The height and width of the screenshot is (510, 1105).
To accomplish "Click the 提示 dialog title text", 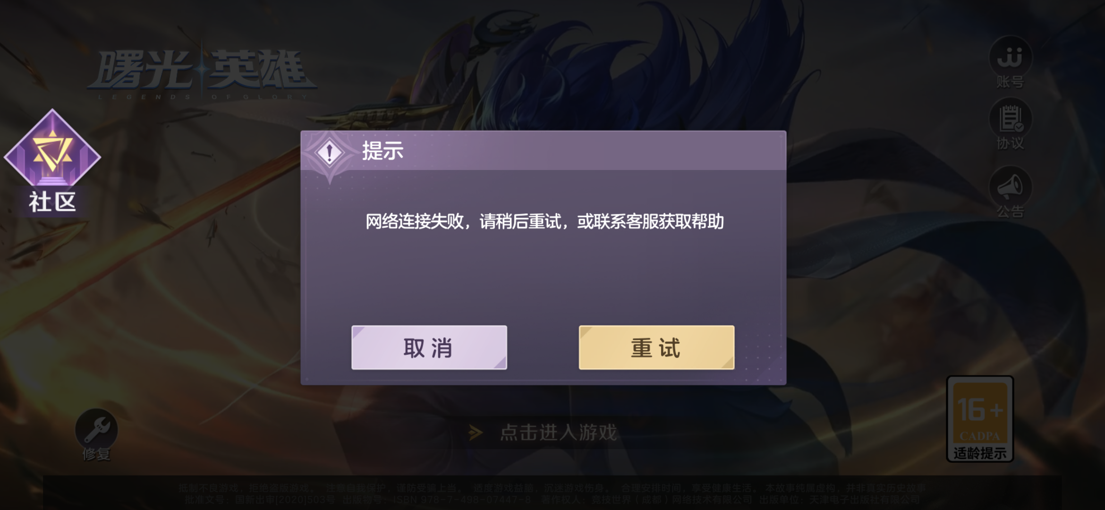I will (382, 151).
